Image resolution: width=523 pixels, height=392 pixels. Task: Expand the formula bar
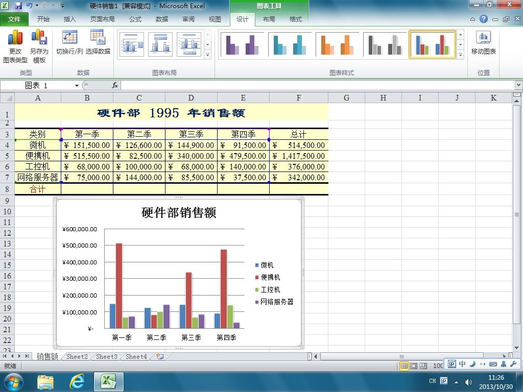point(519,85)
